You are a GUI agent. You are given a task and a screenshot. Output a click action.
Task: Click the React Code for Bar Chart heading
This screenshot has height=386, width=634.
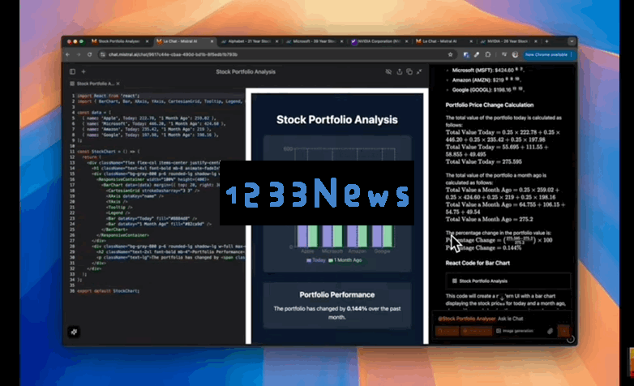click(x=478, y=263)
